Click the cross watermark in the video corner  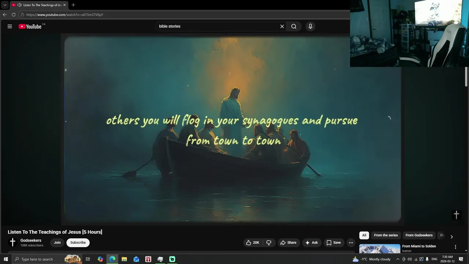[x=456, y=215]
